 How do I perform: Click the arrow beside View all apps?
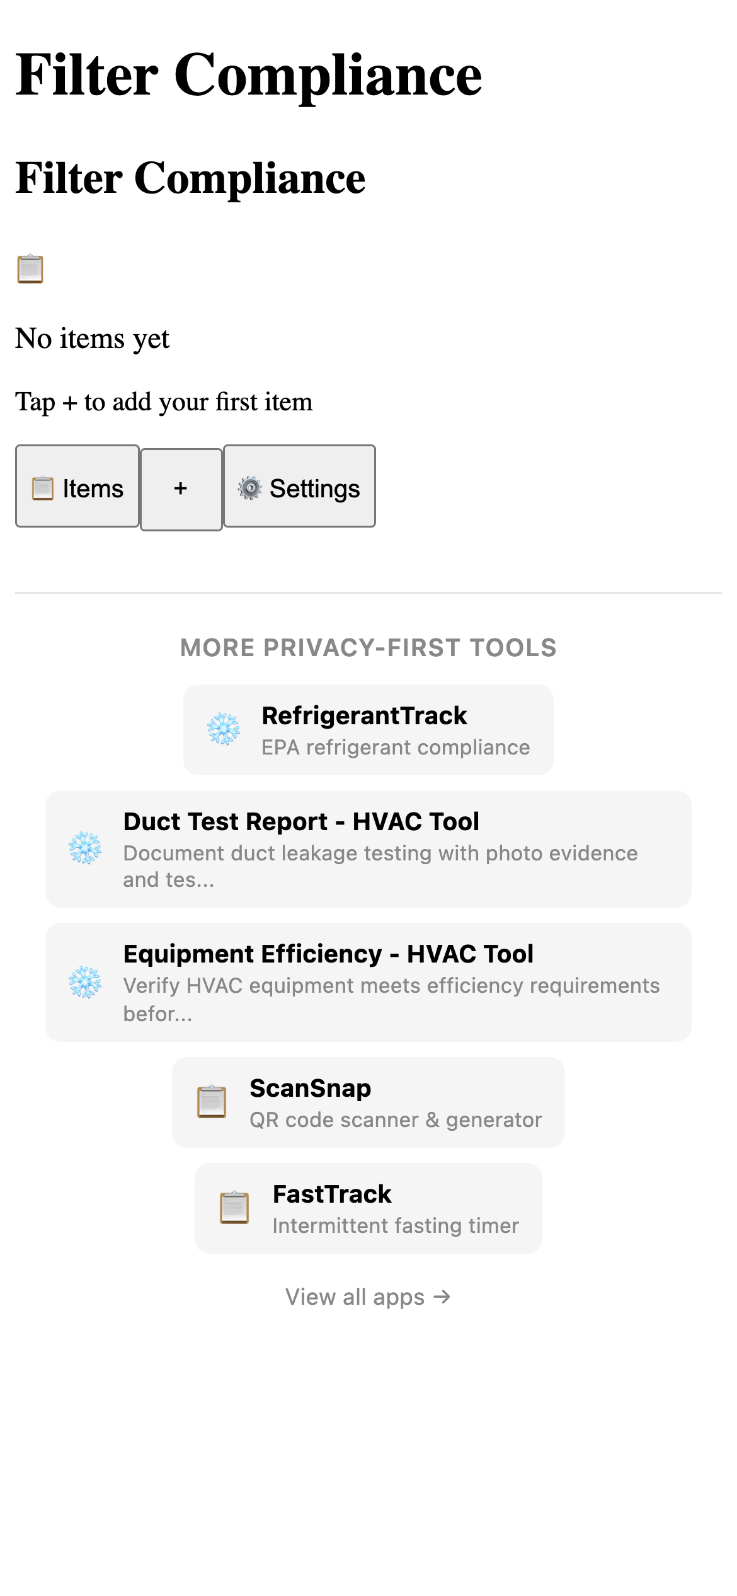click(443, 1297)
